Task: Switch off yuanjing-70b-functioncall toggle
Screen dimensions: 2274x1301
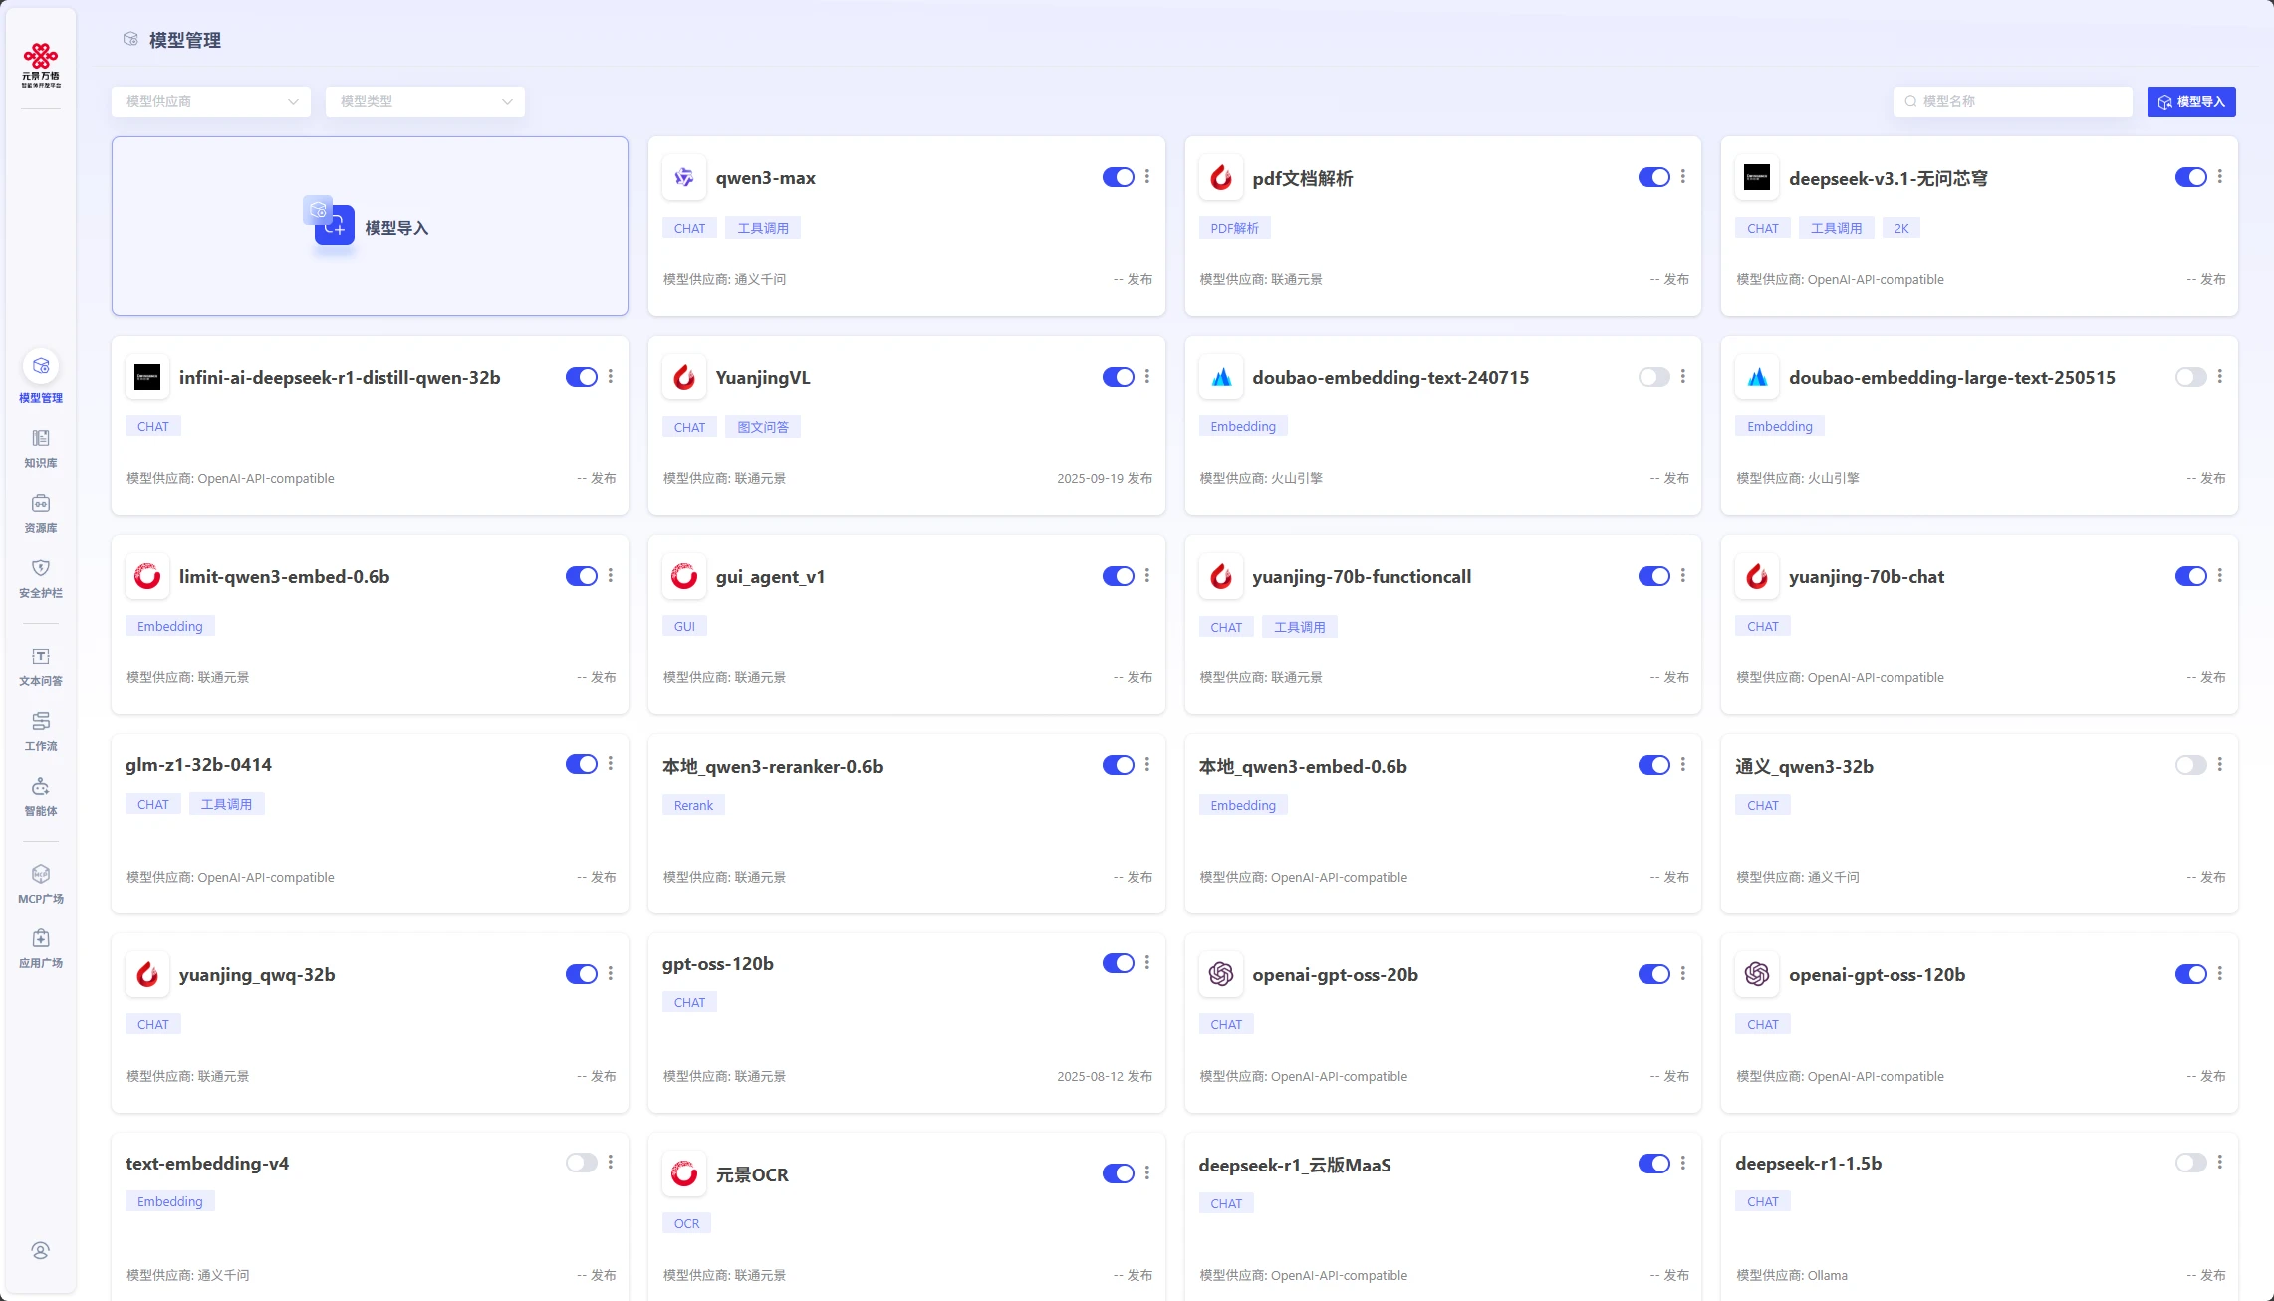Action: (x=1654, y=576)
